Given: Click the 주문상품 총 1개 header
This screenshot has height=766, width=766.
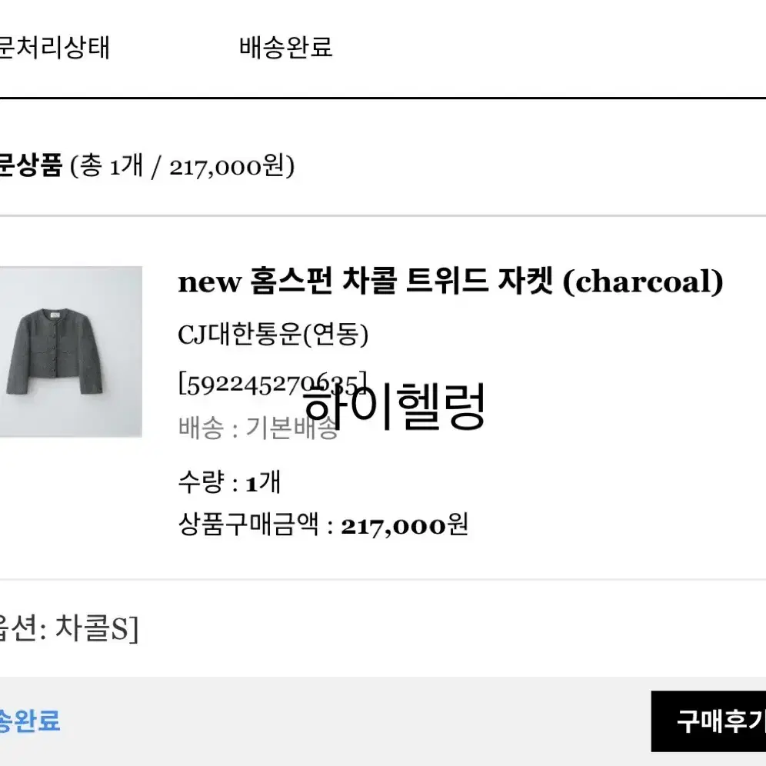Looking at the screenshot, I should pos(147,166).
